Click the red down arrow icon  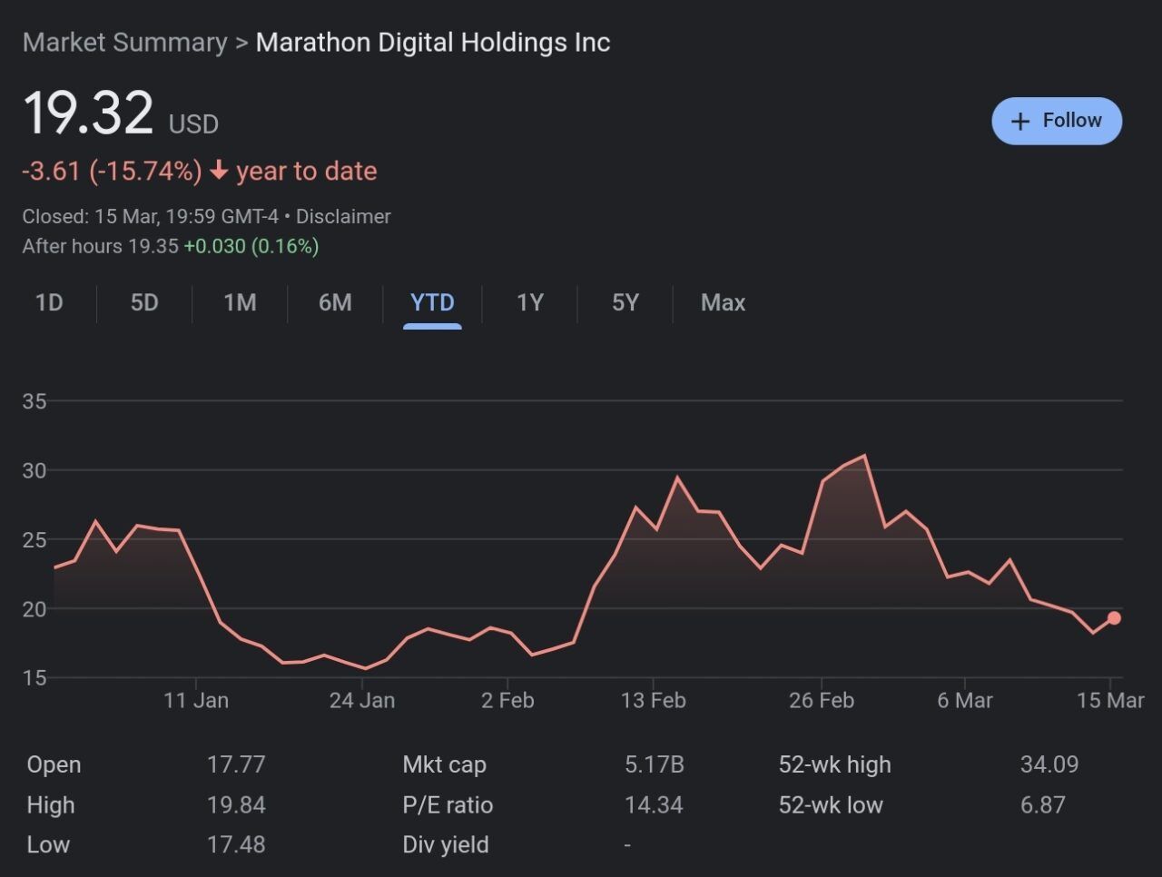point(219,171)
